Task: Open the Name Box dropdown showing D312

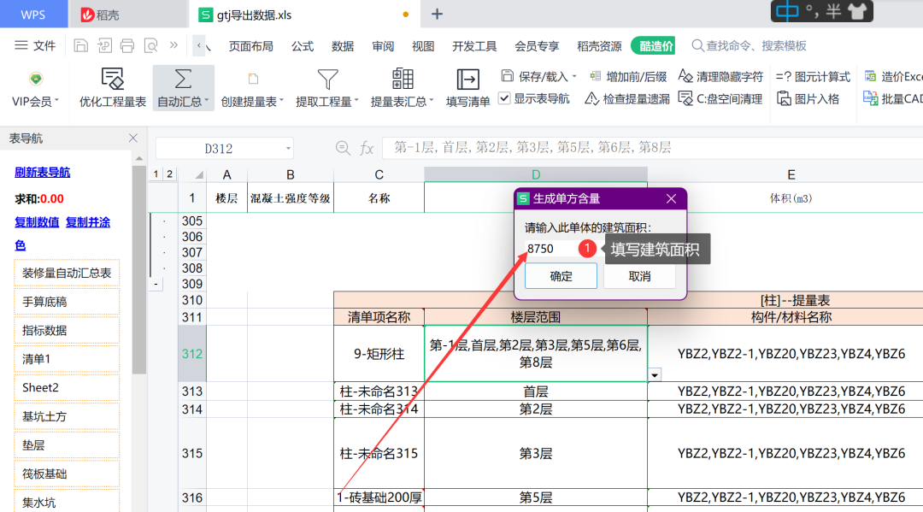Action: point(285,149)
